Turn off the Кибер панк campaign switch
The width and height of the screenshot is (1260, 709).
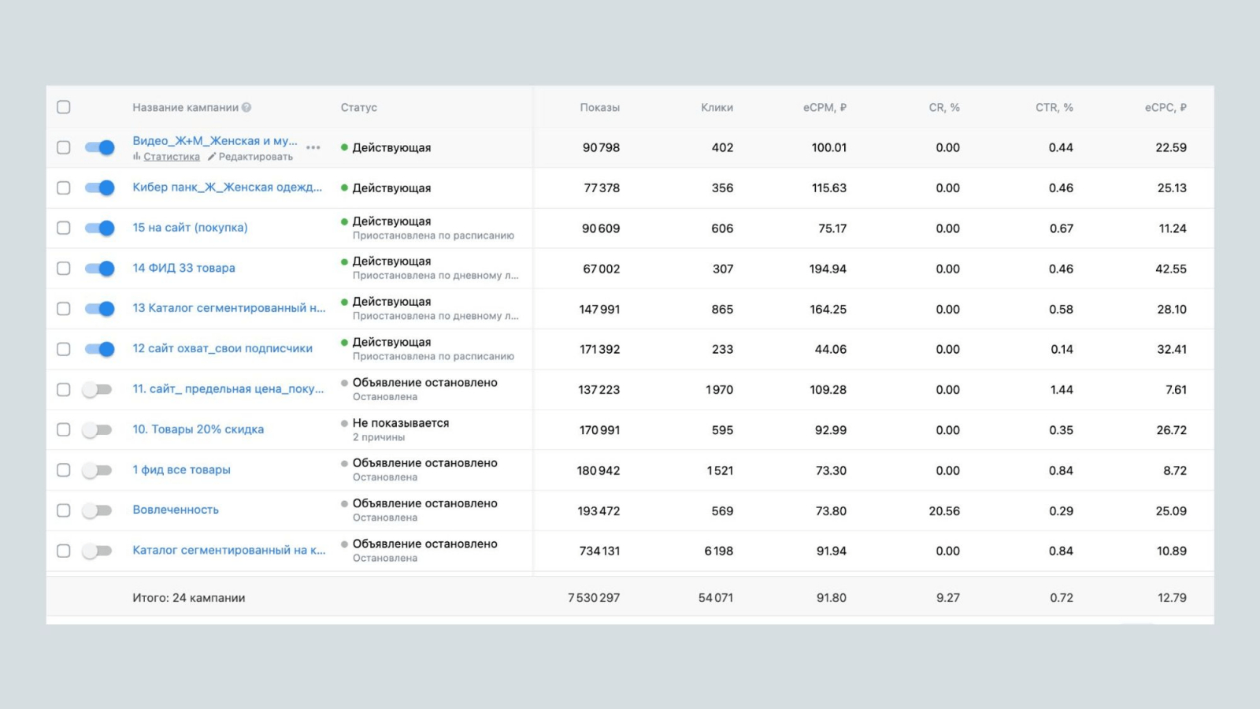pos(99,187)
